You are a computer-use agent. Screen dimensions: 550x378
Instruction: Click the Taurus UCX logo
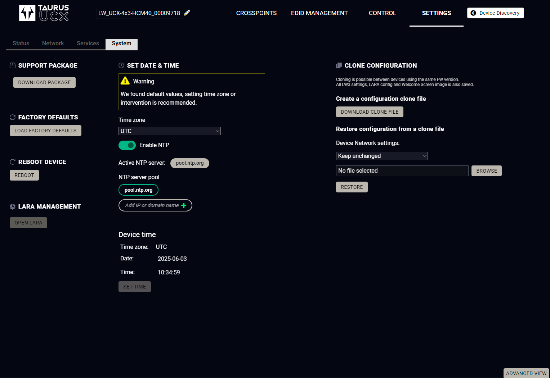coord(44,13)
